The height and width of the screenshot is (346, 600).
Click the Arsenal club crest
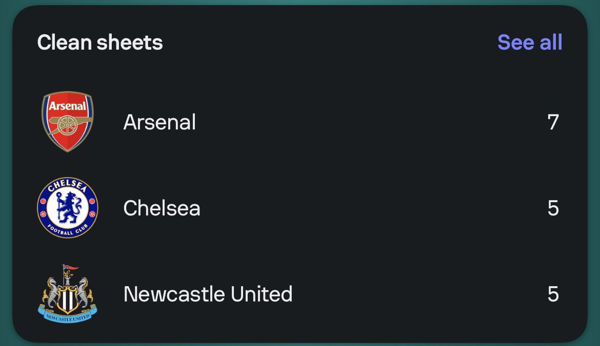pyautogui.click(x=67, y=122)
